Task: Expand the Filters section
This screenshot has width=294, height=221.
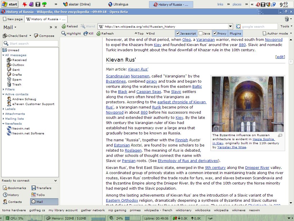Action: (x=3, y=89)
